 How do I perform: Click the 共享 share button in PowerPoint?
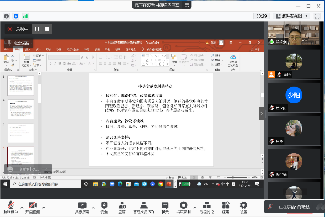(x=255, y=50)
